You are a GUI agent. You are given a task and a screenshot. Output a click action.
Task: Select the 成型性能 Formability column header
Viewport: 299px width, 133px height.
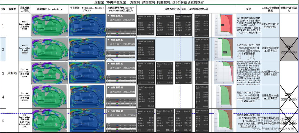point(50,9)
